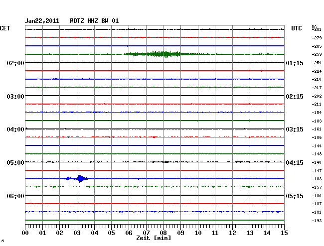
Task: Select the 04:15 UTC time label
Action: [x=295, y=163]
